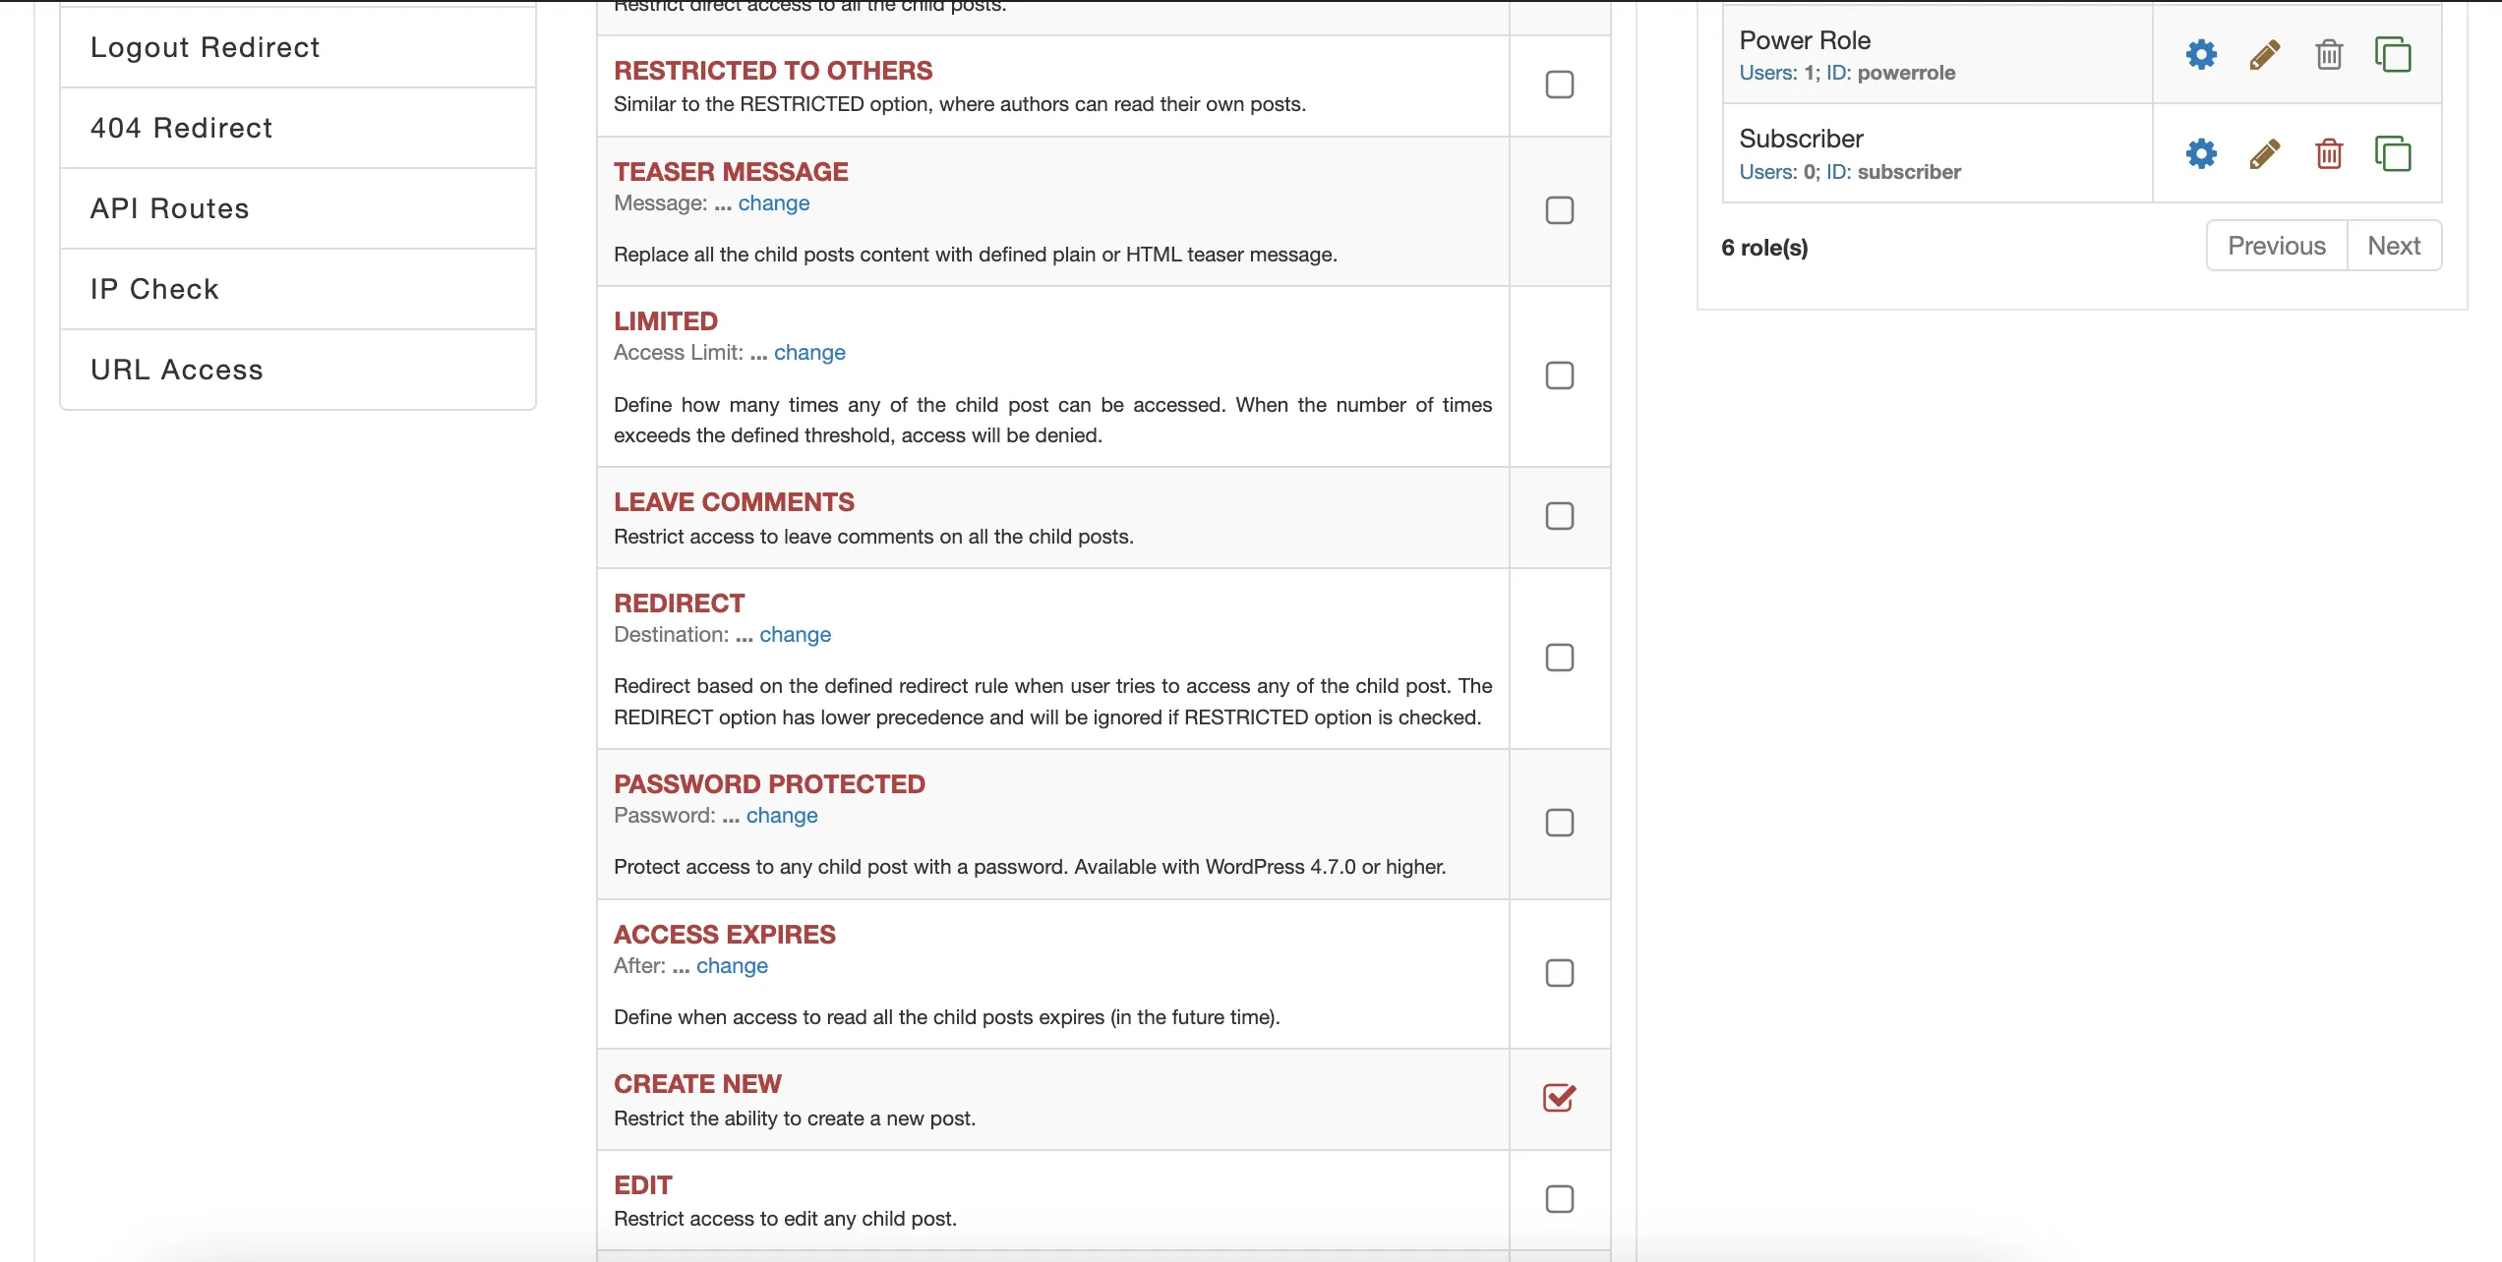Uncheck the CREATE NEW restriction checkbox
The width and height of the screenshot is (2502, 1262).
(x=1560, y=1098)
